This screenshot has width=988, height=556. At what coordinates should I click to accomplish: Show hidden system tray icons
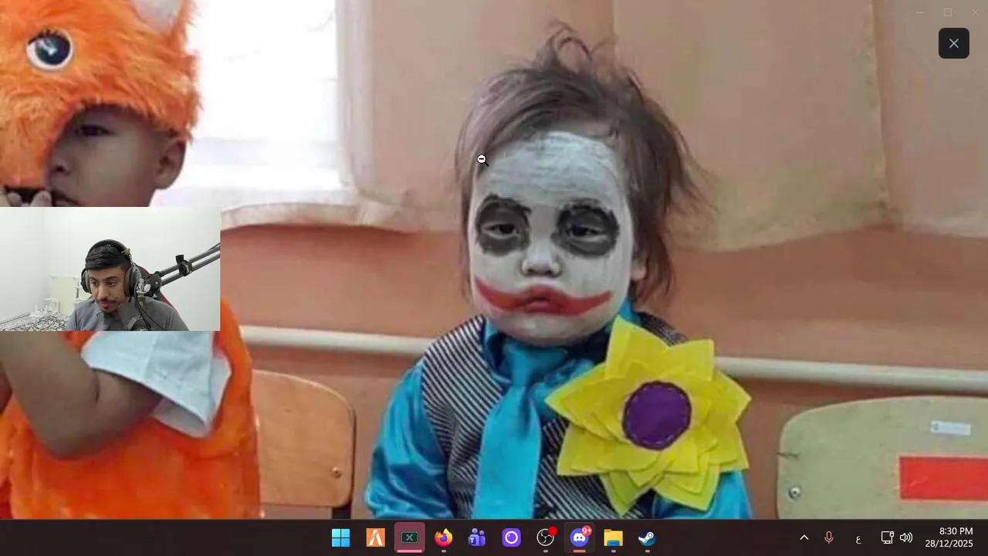[804, 537]
